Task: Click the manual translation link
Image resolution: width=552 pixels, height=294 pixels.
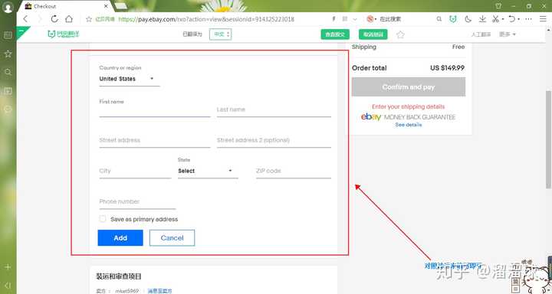Action: coord(481,34)
